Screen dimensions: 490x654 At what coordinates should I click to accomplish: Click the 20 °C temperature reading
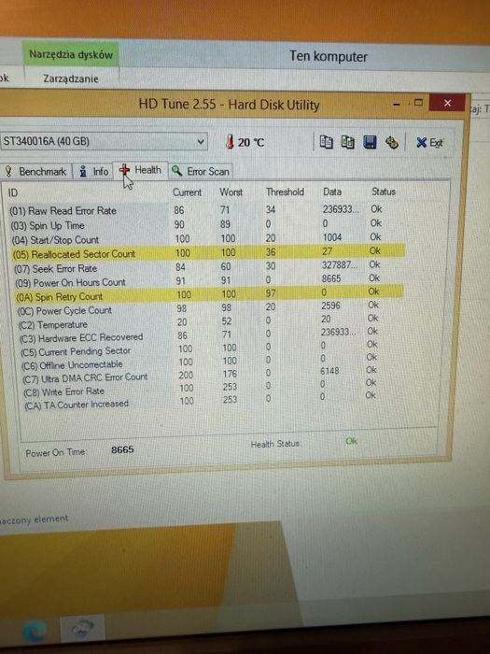pyautogui.click(x=251, y=143)
